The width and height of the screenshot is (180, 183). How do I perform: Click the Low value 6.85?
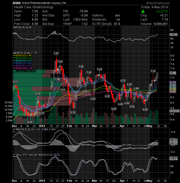[x=35, y=20]
